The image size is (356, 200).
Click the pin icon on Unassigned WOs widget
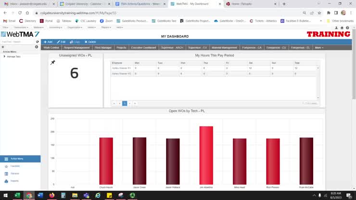[52, 62]
